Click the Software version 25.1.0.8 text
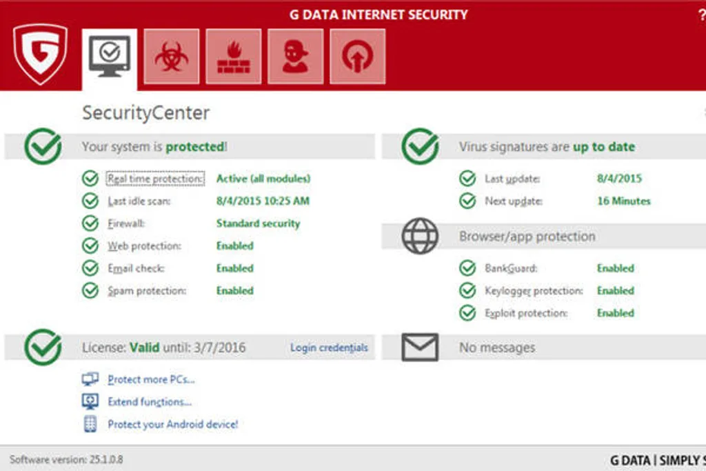The image size is (706, 471). (66, 459)
